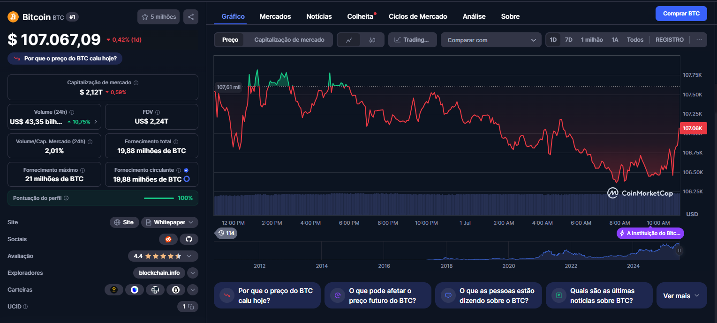Viewport: 717px width, 323px height.
Task: Open the padlock wallet icon
Action: click(x=176, y=290)
